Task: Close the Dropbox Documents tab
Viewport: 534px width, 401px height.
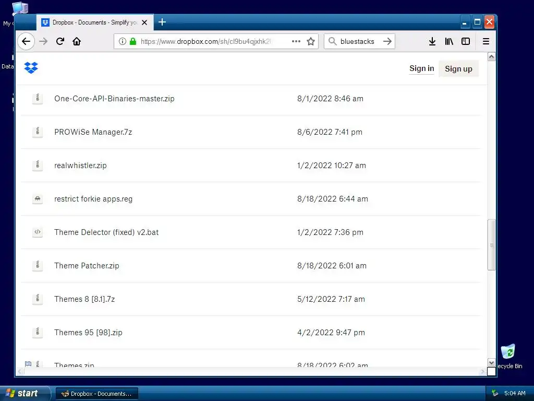Action: pyautogui.click(x=144, y=22)
